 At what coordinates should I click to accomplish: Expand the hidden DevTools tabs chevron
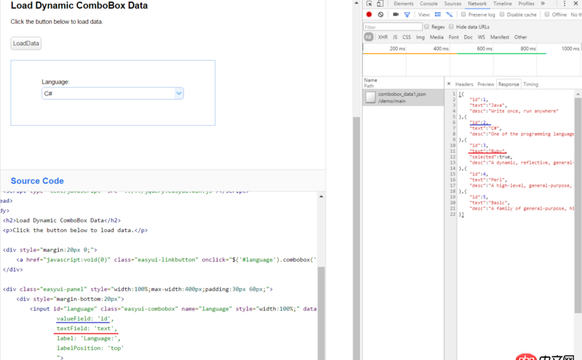click(x=543, y=4)
